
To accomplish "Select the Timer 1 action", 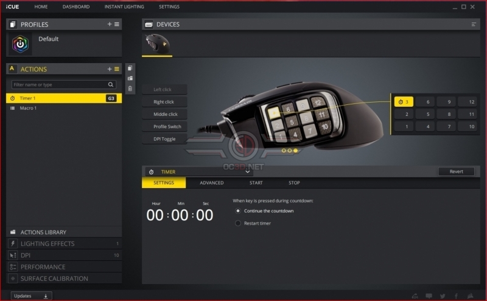I will pos(64,98).
